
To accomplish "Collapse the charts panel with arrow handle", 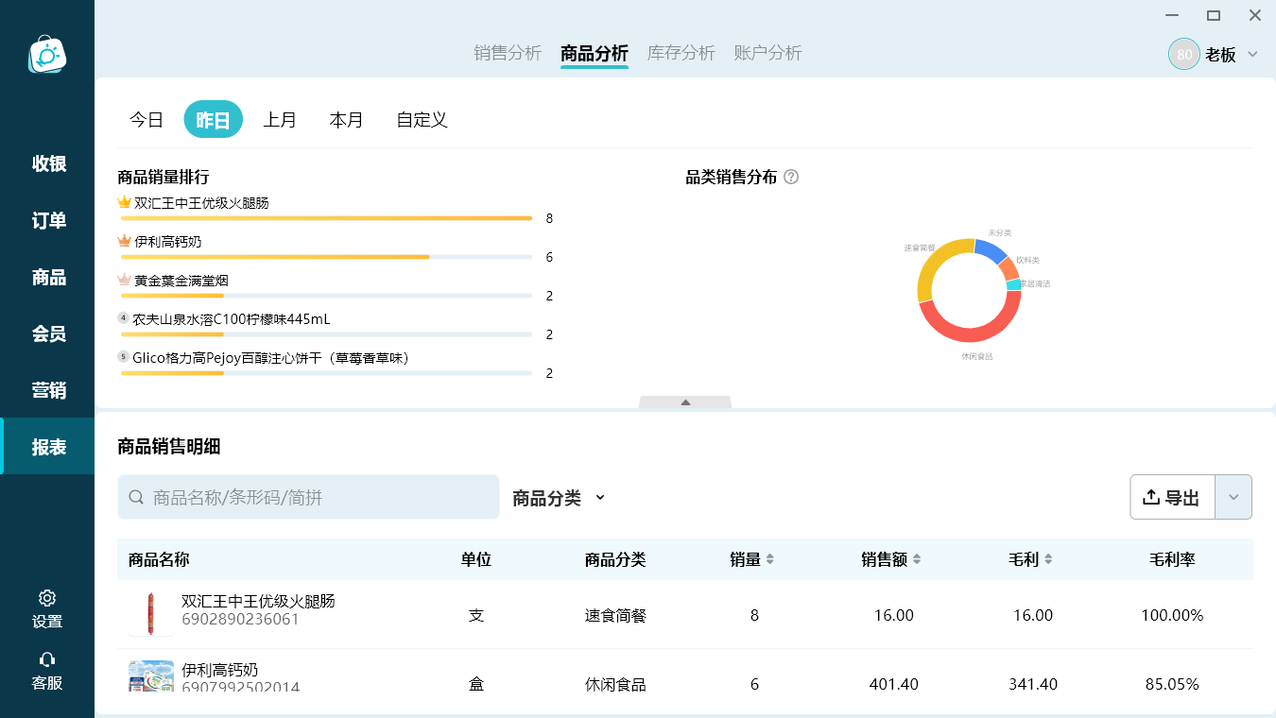I will 685,402.
